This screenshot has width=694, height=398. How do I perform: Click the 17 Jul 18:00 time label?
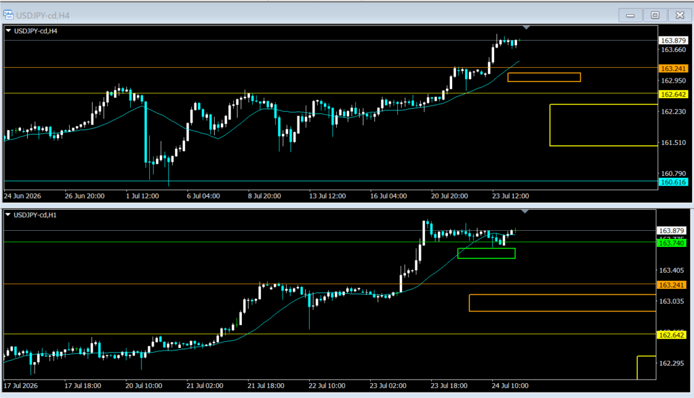(x=83, y=386)
